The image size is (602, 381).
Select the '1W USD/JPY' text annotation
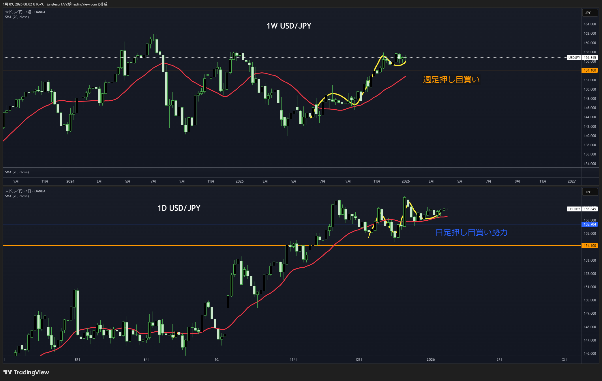(289, 26)
